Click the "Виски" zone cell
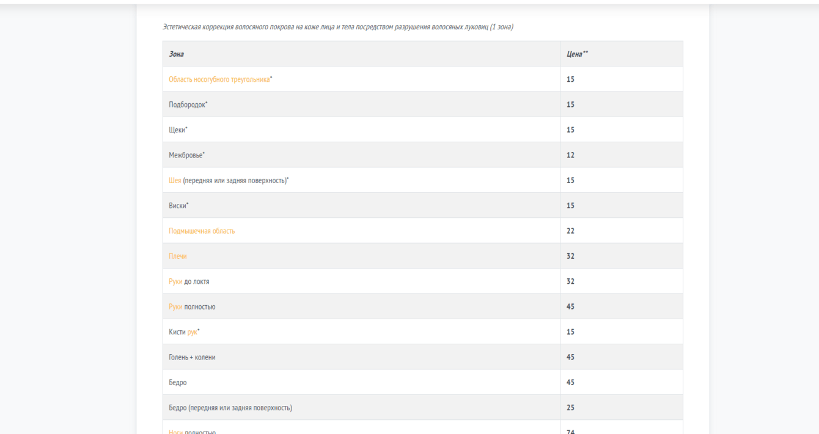Image resolution: width=819 pixels, height=434 pixels. pyautogui.click(x=178, y=206)
